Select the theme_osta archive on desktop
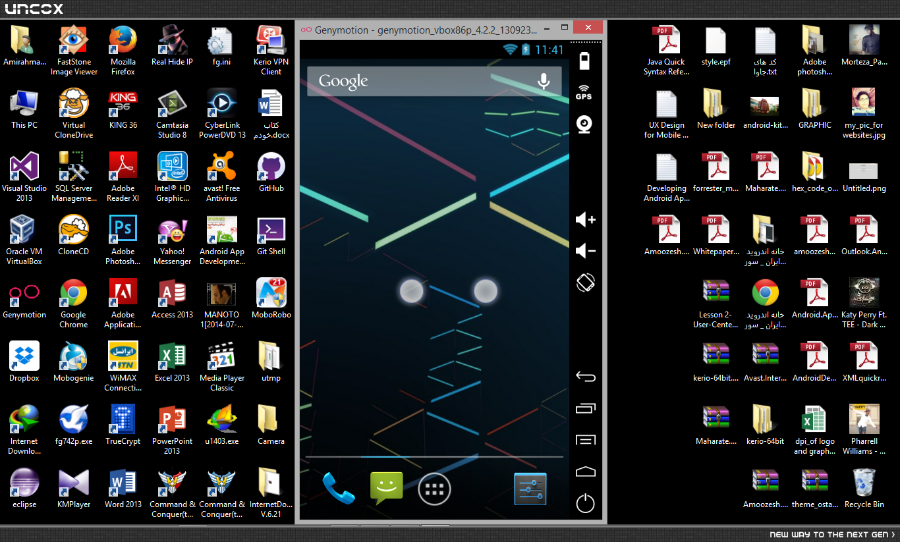The height and width of the screenshot is (542, 900). click(815, 489)
